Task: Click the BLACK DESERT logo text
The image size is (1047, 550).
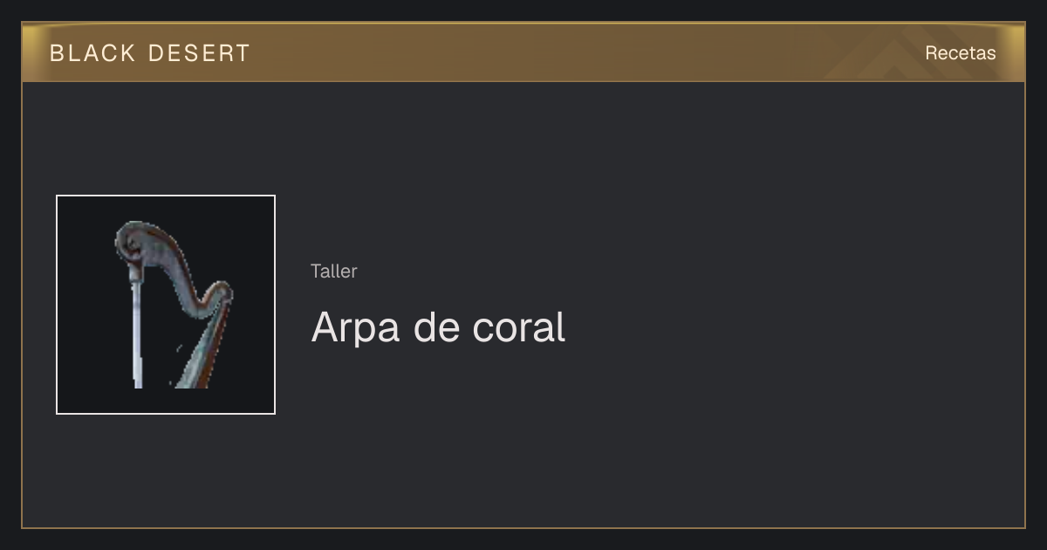Action: point(150,53)
